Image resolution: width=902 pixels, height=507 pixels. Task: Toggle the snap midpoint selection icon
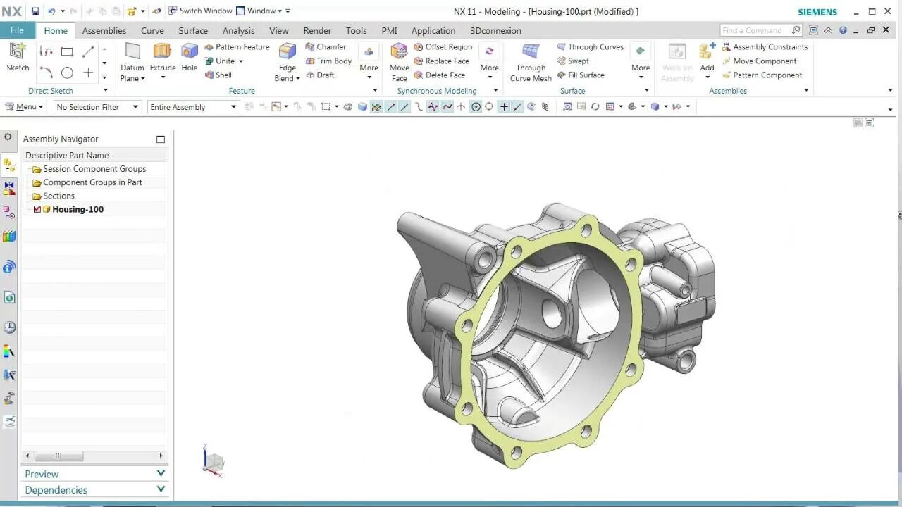coord(404,107)
